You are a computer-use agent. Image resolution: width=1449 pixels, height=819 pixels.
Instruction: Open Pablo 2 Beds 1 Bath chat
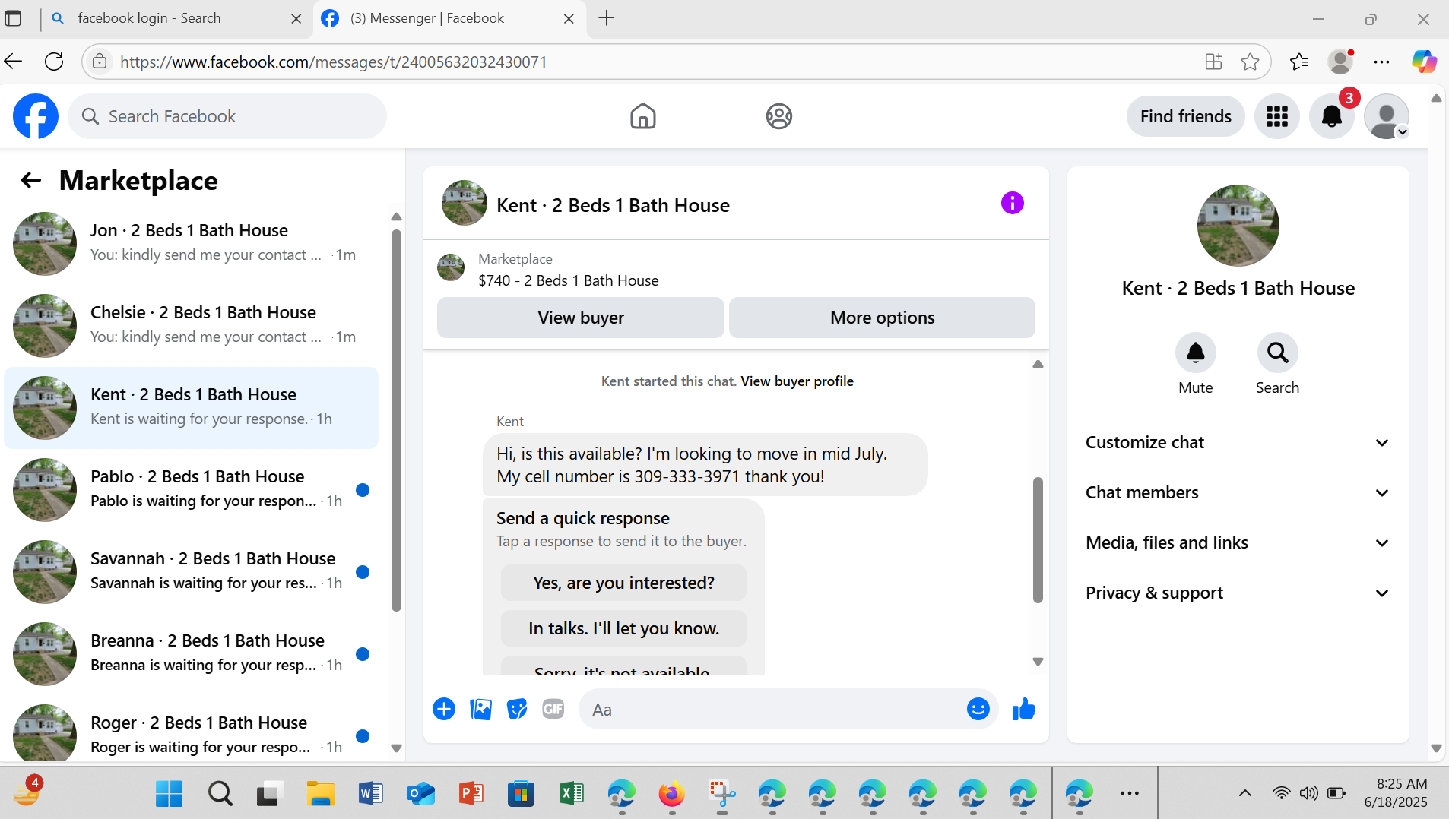(x=192, y=489)
